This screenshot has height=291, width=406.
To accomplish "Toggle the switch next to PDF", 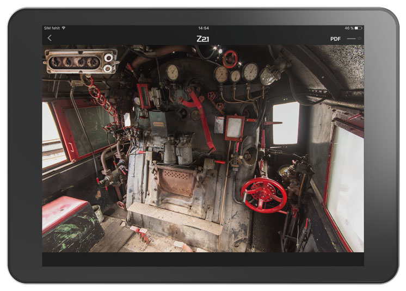I will (354, 39).
